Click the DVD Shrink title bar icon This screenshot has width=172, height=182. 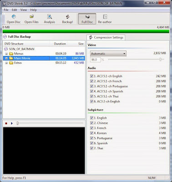(4, 3)
